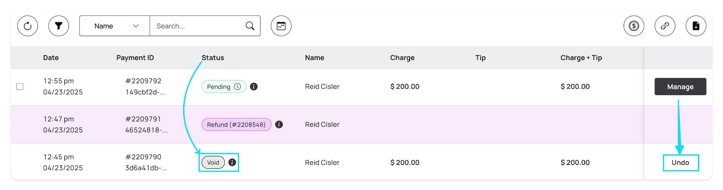Click the dollar sign payment icon

click(x=634, y=26)
